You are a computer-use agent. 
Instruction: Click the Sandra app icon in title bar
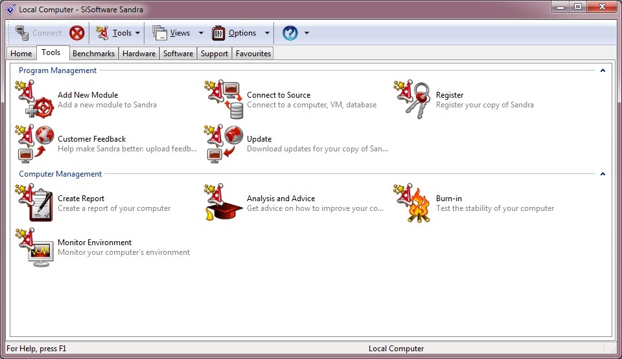(10, 9)
